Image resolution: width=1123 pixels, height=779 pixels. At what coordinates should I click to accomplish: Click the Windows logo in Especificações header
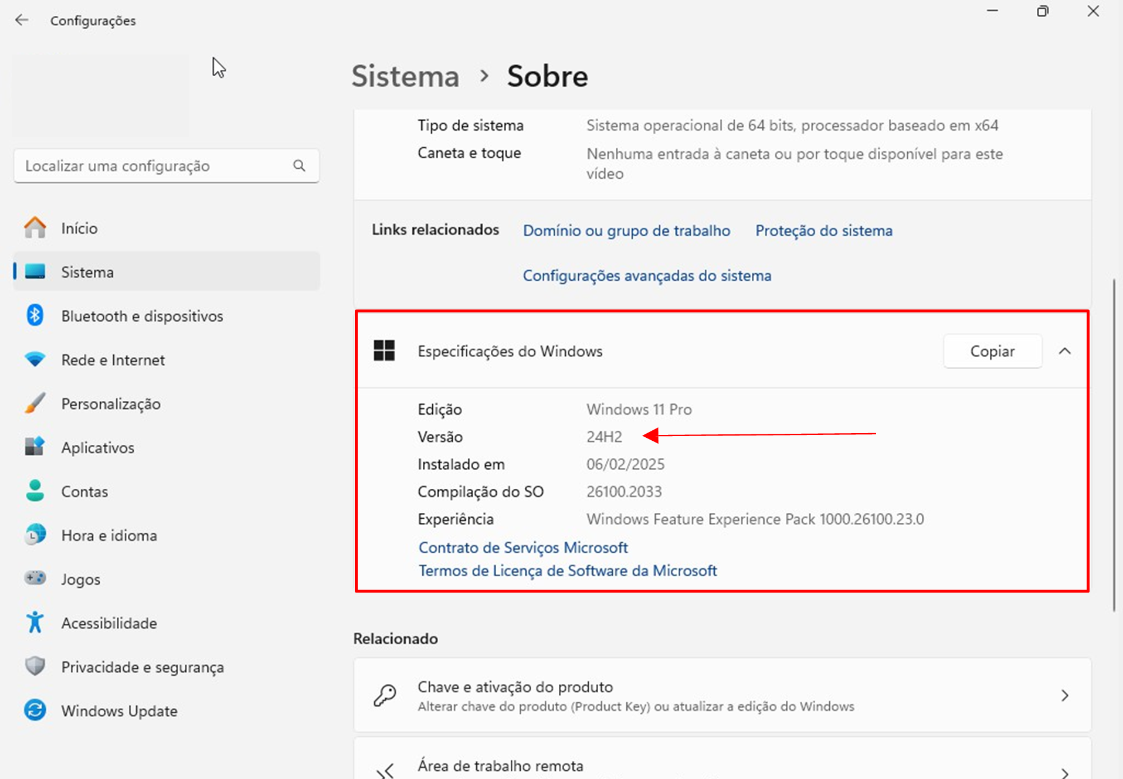(x=384, y=351)
